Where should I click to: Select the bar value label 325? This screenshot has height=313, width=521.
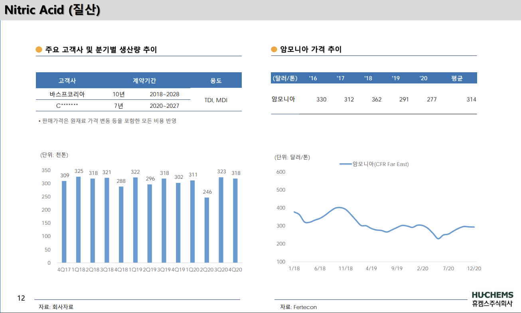click(79, 171)
